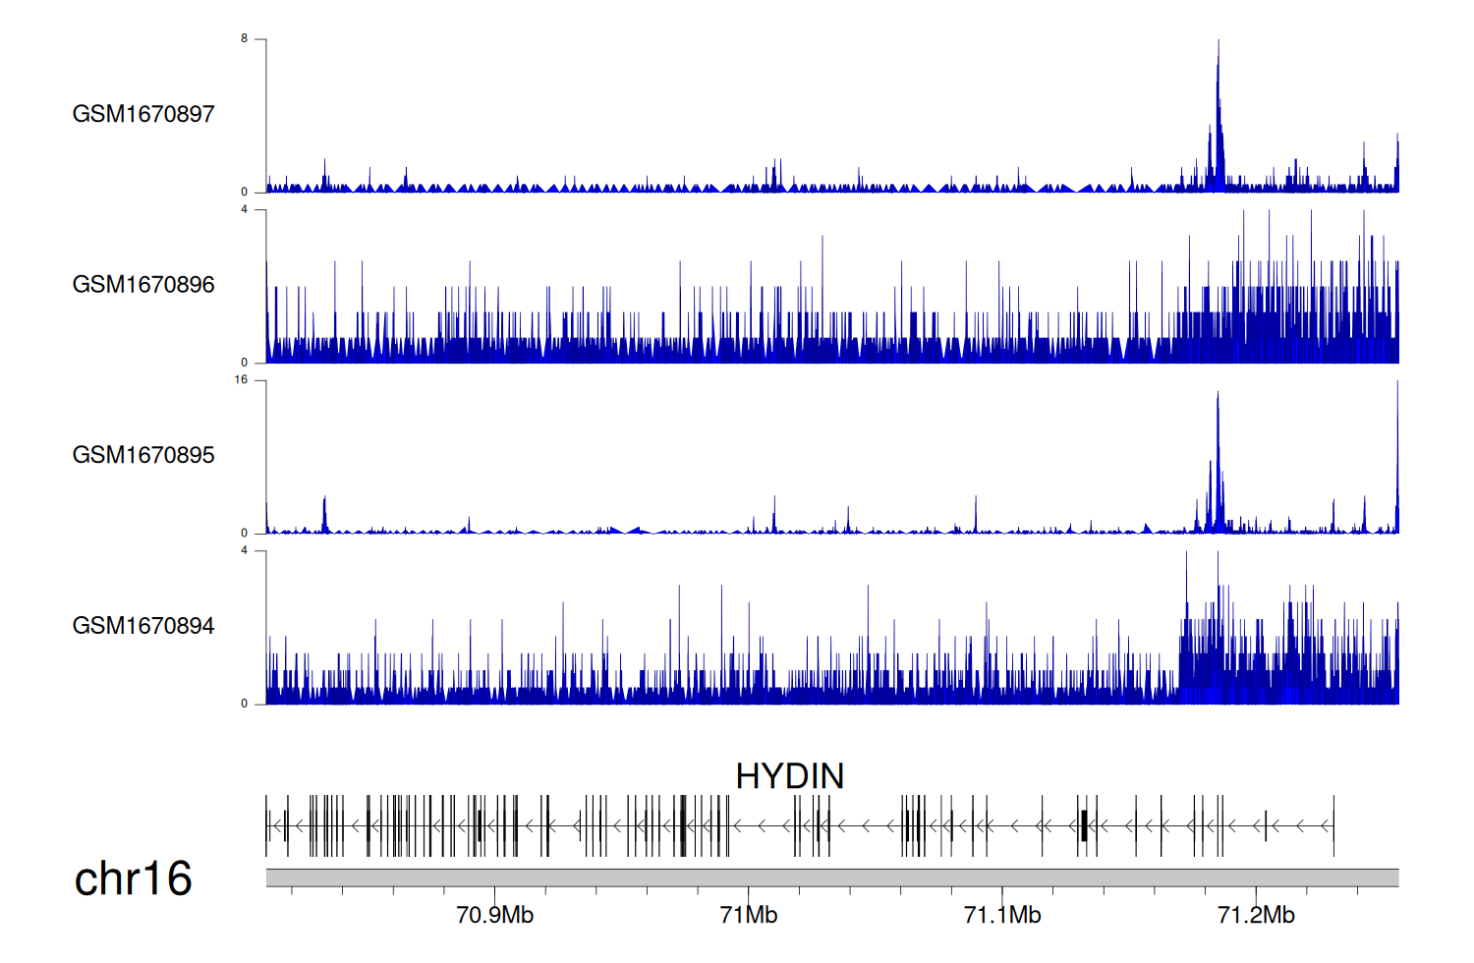
Task: Click the y-axis value 4 on GSM1670896 track
Action: click(x=245, y=209)
